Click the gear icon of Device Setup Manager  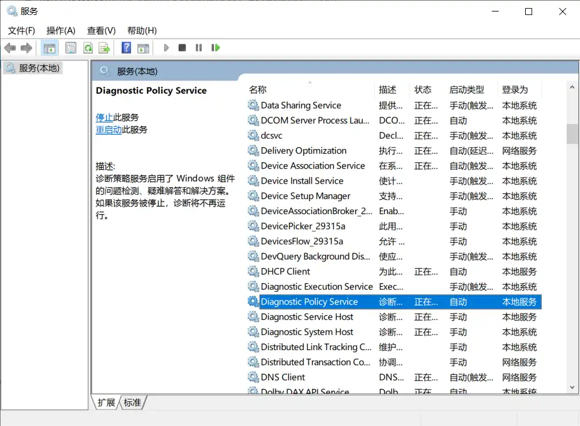pos(253,196)
